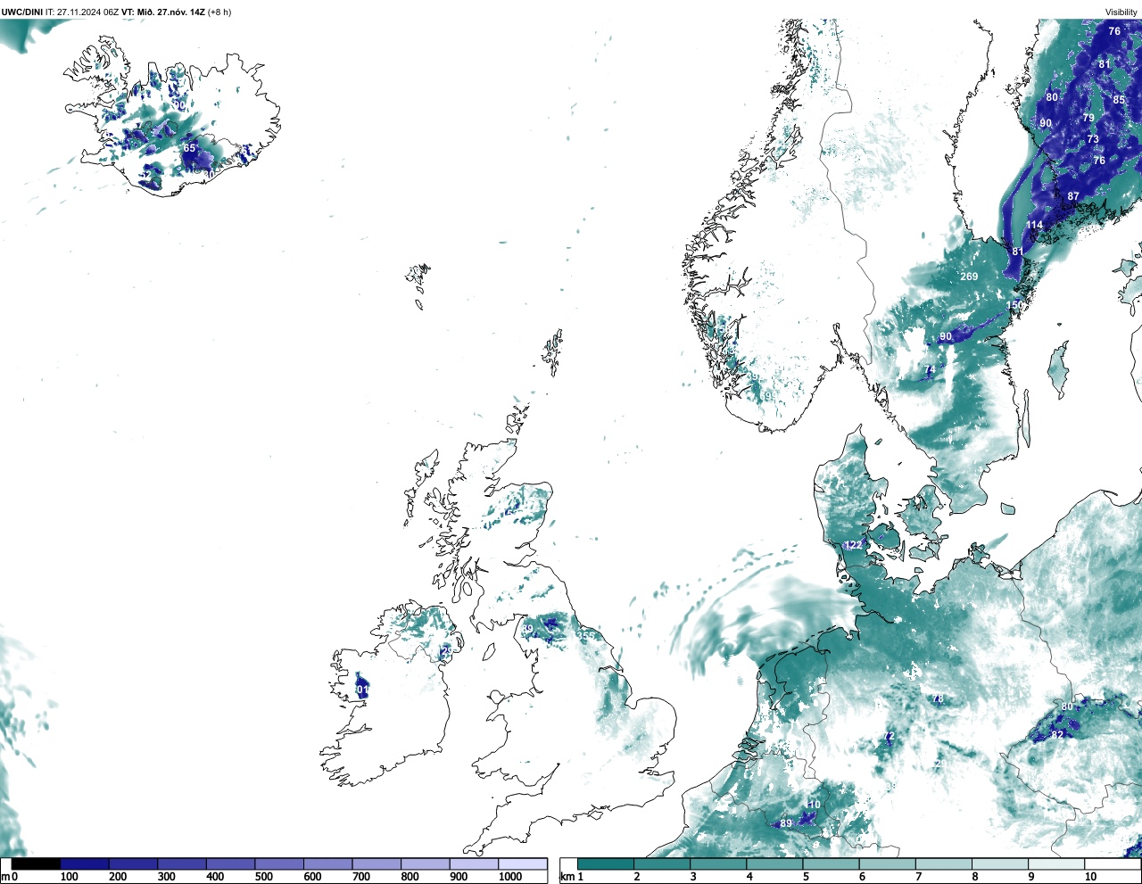The width and height of the screenshot is (1142, 884).
Task: Click the '89' value label over Belgium
Action: point(786,823)
